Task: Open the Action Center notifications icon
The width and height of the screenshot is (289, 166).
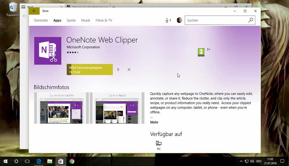Action: 282,161
